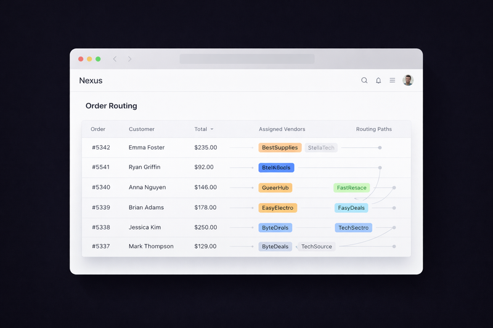Open order #5338
493x328 pixels.
tap(101, 227)
